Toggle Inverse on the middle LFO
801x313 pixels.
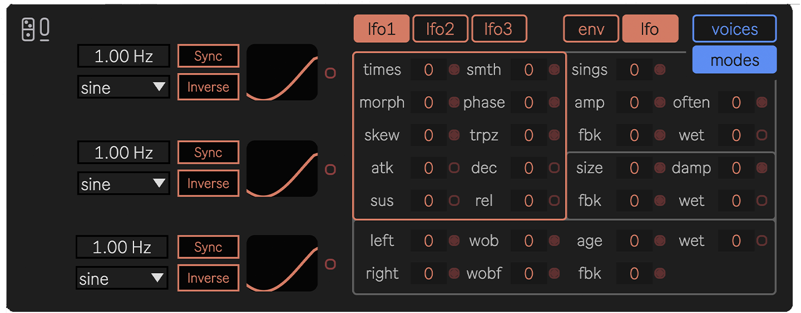pyautogui.click(x=208, y=183)
